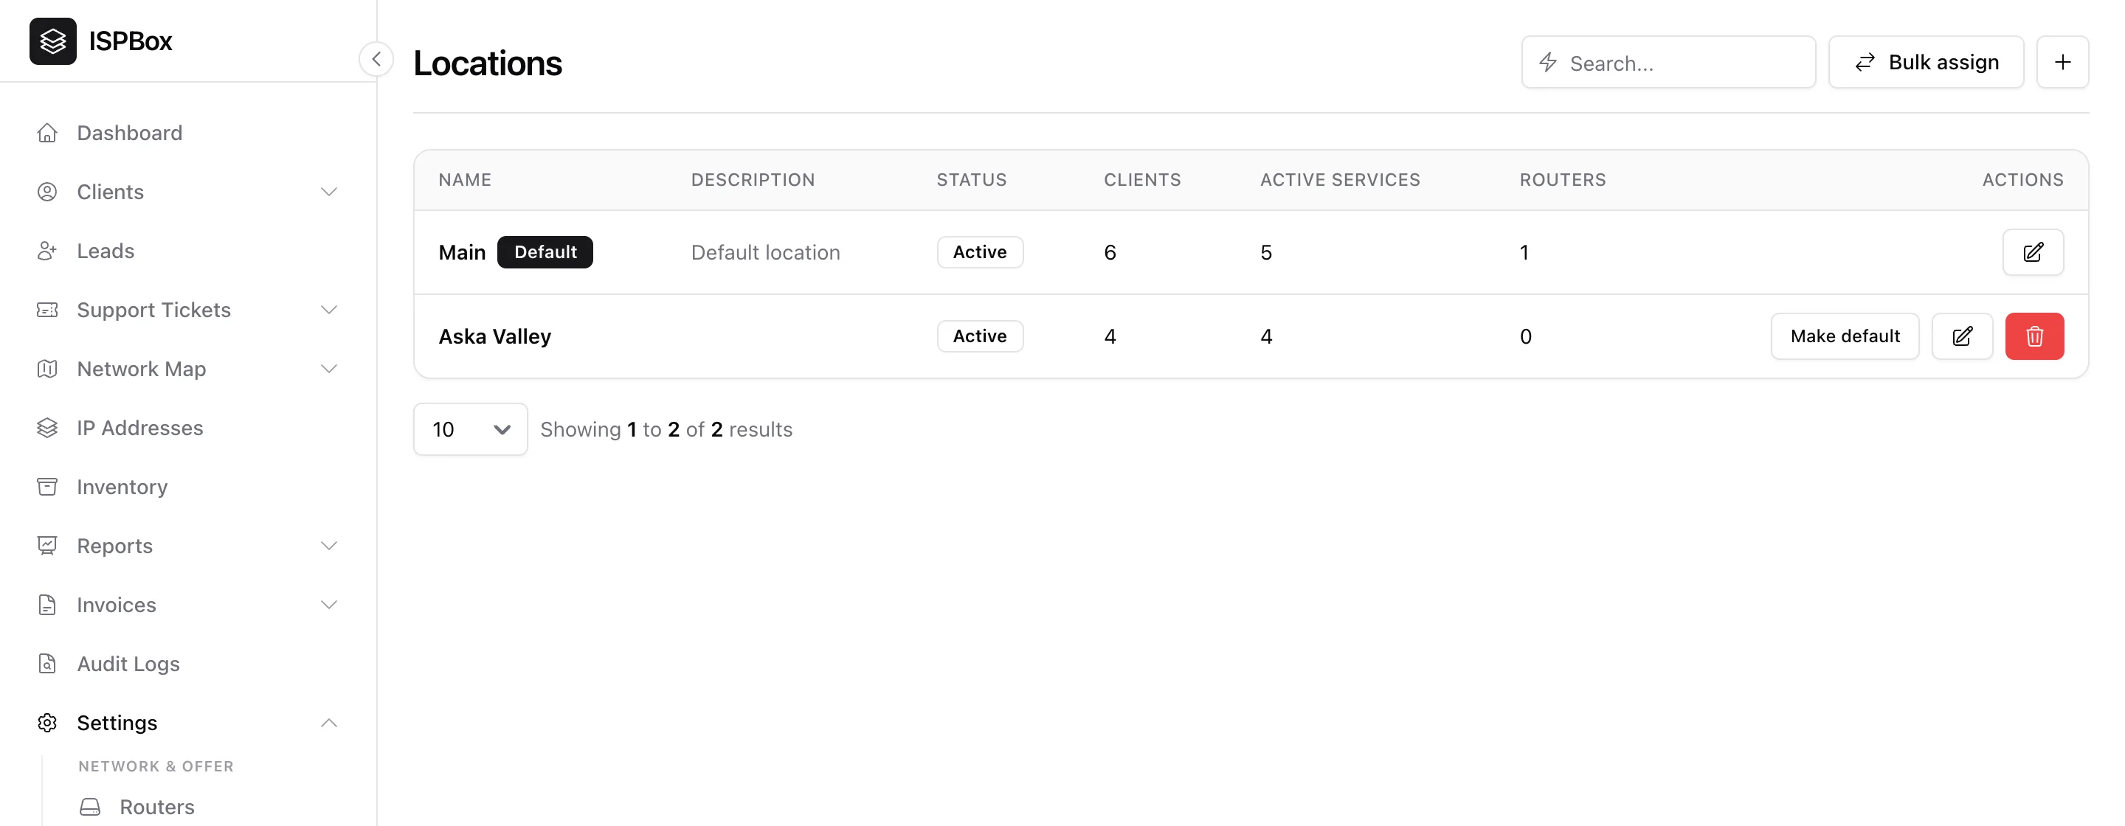Viewport: 2125px width, 826px height.
Task: Click the Default badge next to Main
Action: tap(545, 252)
